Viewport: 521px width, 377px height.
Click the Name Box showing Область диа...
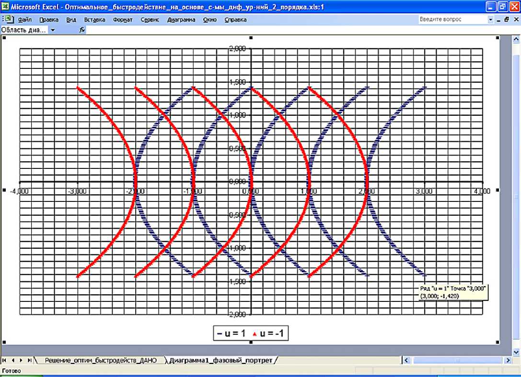click(x=24, y=30)
